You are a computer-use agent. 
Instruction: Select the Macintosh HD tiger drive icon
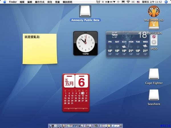click(x=154, y=11)
